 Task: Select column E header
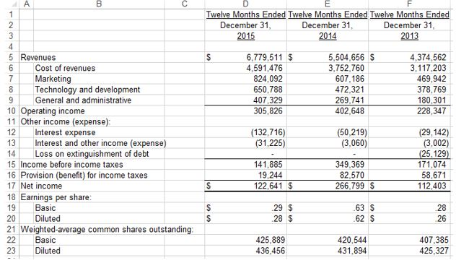tap(327, 4)
